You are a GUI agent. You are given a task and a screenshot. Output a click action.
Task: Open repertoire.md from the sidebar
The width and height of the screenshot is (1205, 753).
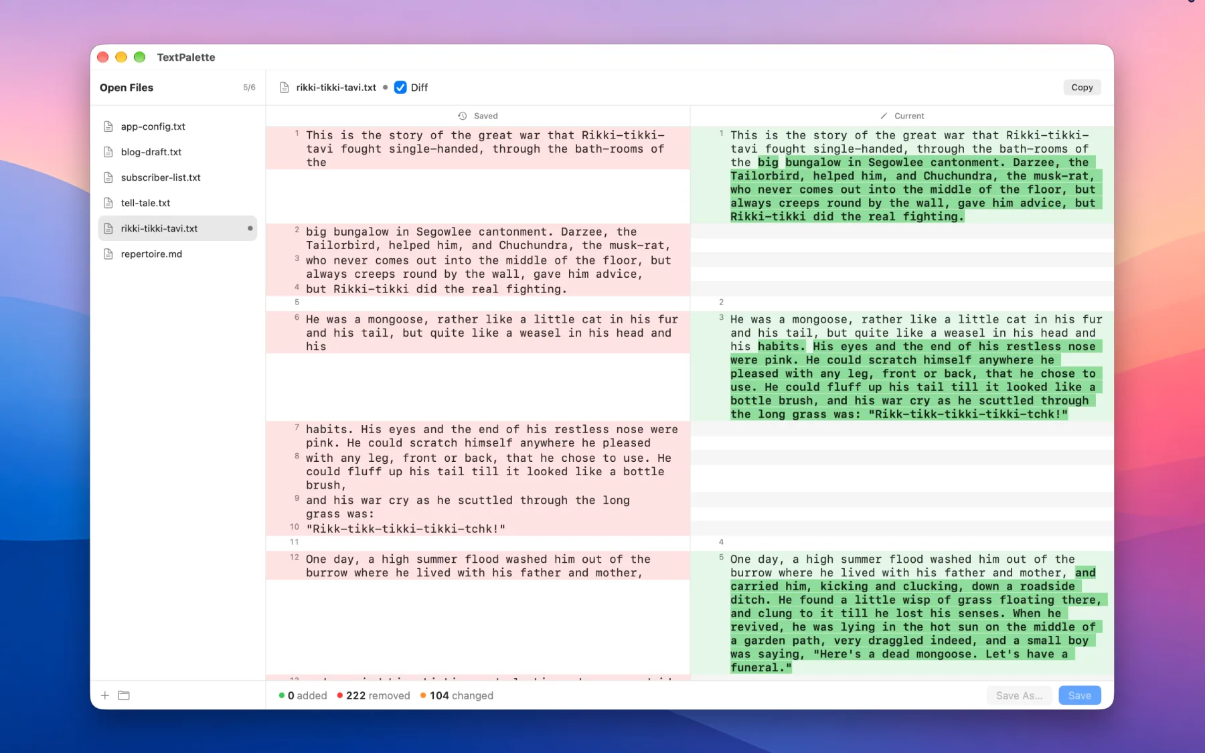(x=177, y=254)
